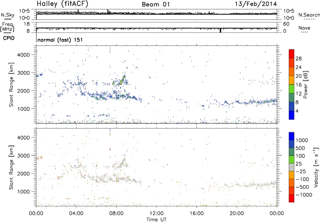The height and width of the screenshot is (222, 320).
Task: Click the date '13/Feb/2014'
Action: 256,4
